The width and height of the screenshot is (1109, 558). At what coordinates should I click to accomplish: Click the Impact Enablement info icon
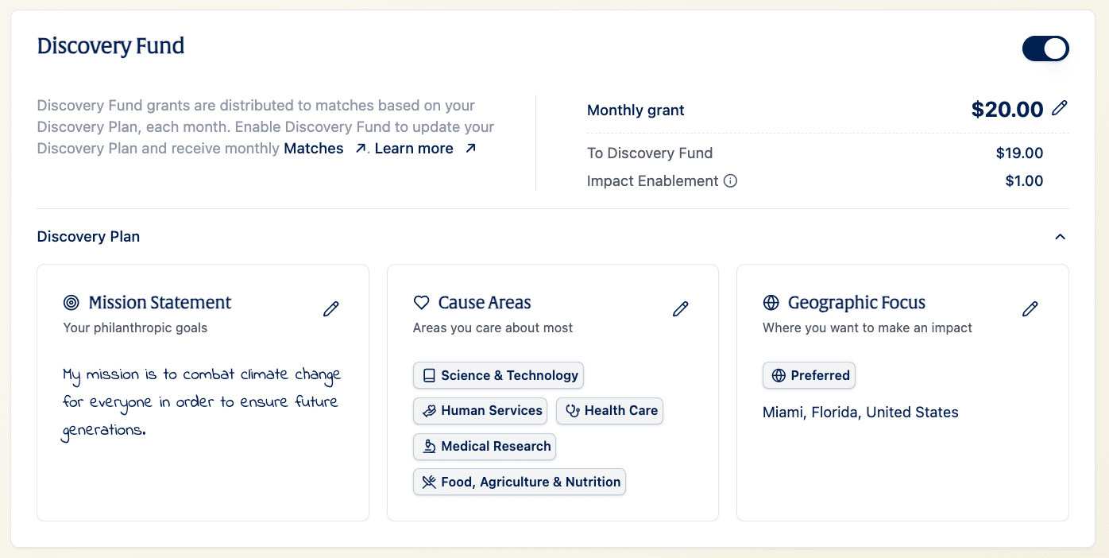click(x=730, y=180)
